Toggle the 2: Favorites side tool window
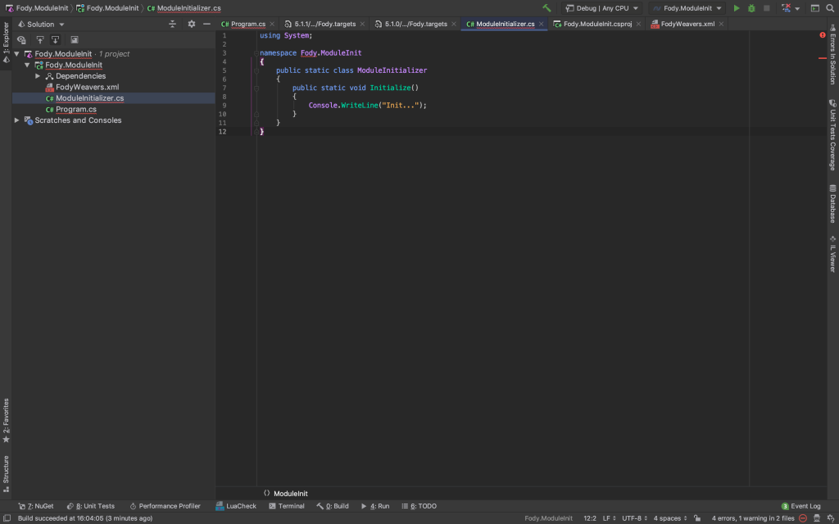The image size is (839, 524). [6, 421]
